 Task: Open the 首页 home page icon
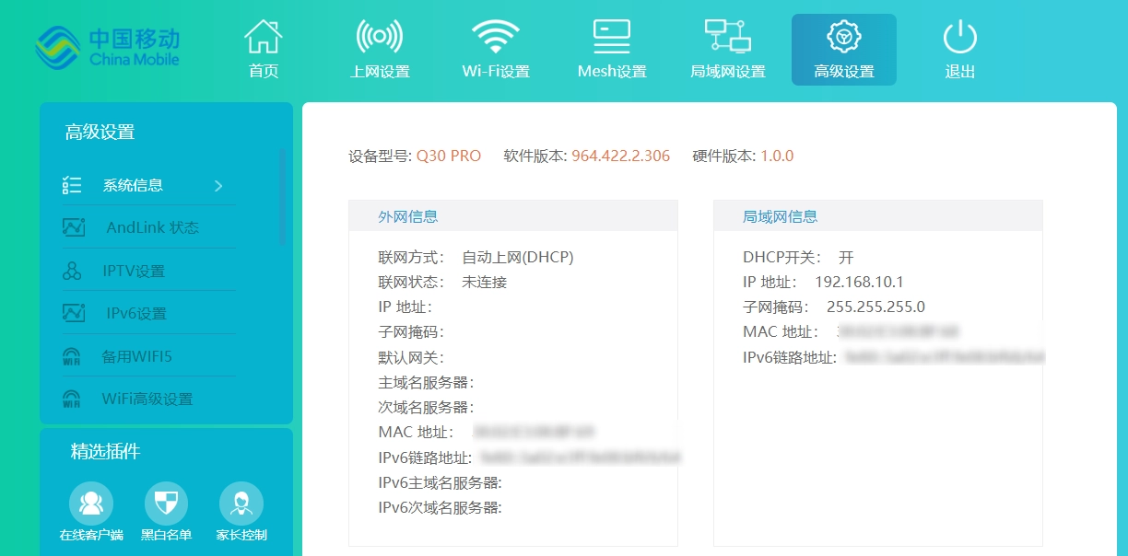click(x=263, y=46)
